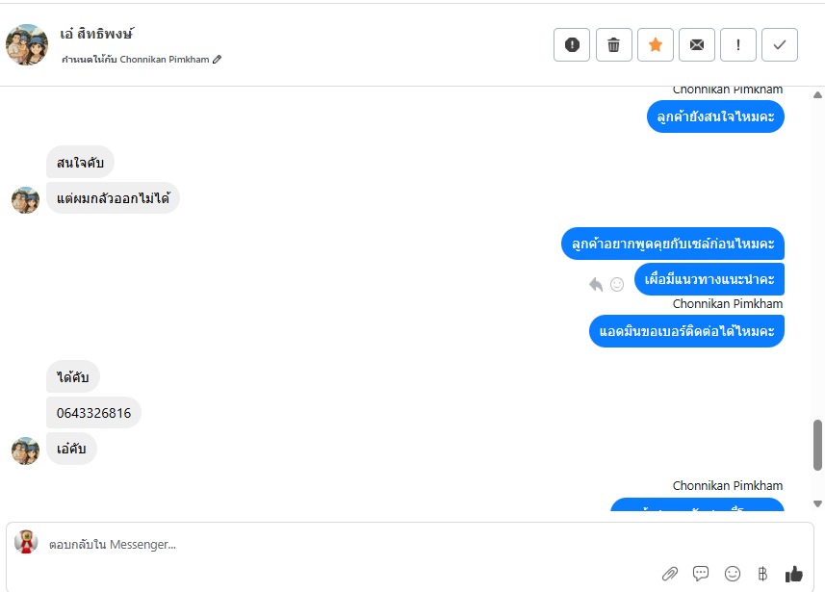This screenshot has width=825, height=592.
Task: Delete conversation using trash can icon
Action: coord(613,44)
